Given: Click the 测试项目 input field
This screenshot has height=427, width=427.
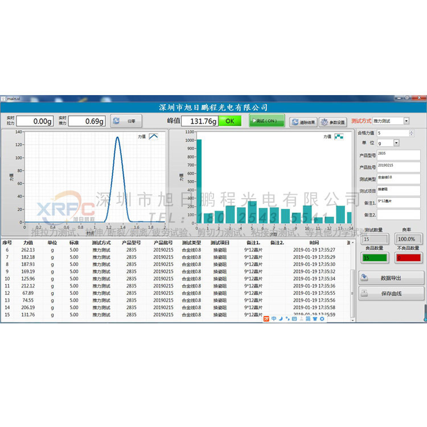Looking at the screenshot, I should 399,191.
